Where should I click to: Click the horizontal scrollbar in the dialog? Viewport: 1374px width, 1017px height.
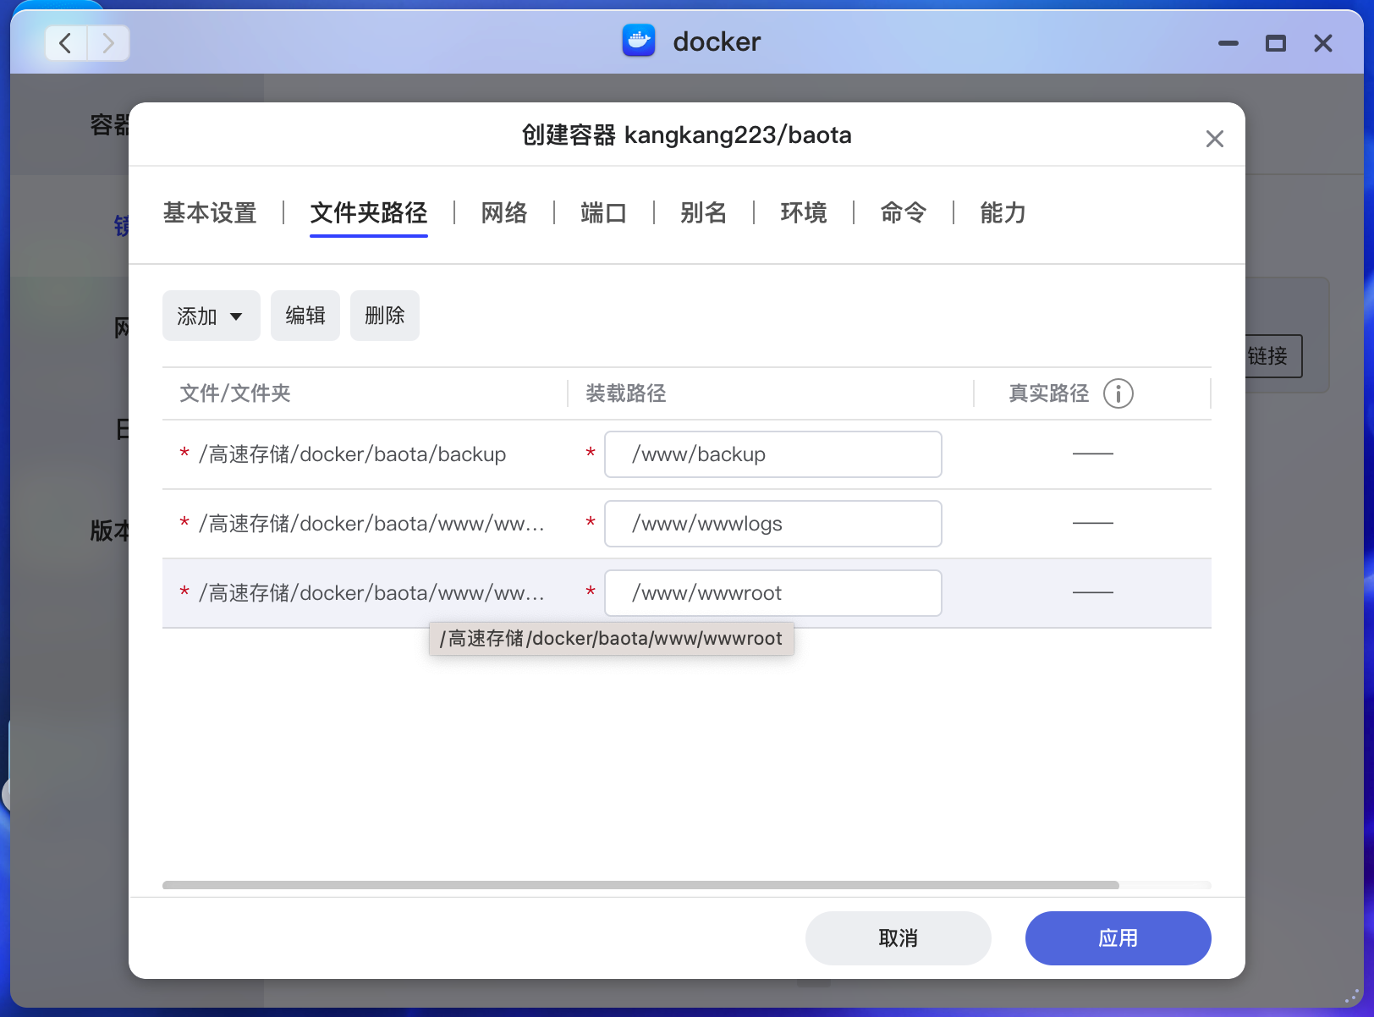pyautogui.click(x=640, y=885)
